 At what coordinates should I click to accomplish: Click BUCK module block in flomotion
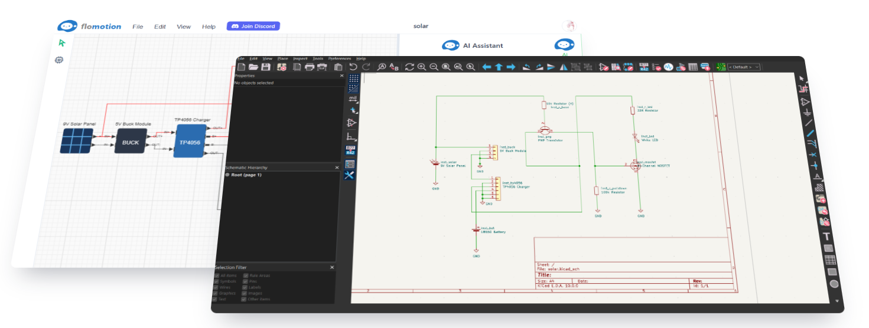pyautogui.click(x=130, y=142)
